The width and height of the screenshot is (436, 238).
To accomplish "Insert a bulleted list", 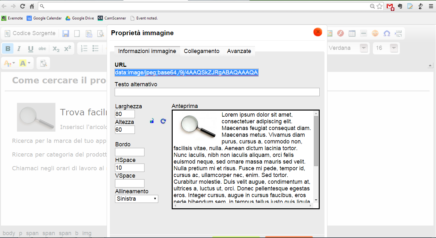I will 95,49.
